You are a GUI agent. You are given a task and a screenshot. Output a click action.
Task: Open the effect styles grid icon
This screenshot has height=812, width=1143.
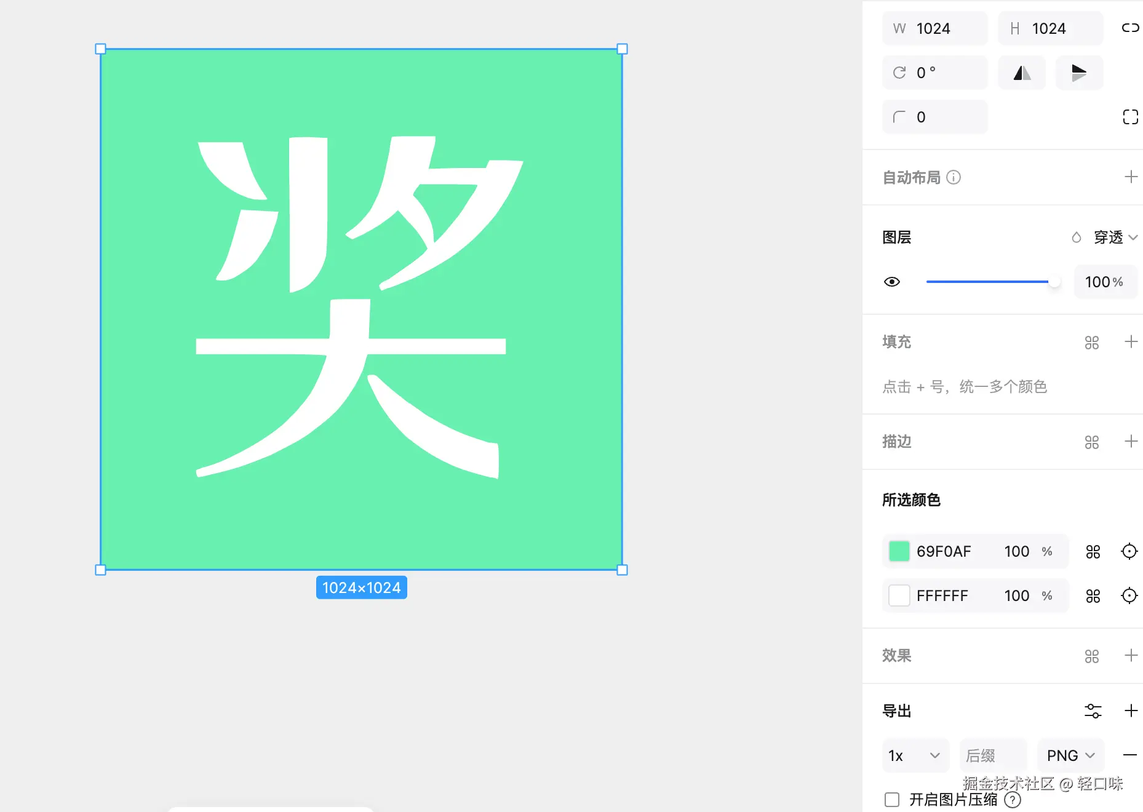coord(1092,656)
